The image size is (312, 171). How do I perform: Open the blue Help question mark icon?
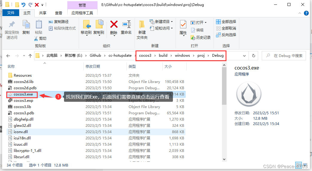click(x=306, y=13)
